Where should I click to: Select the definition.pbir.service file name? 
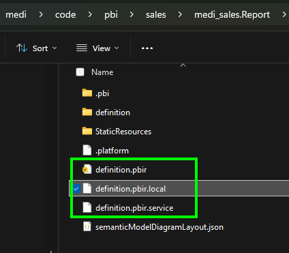(134, 208)
